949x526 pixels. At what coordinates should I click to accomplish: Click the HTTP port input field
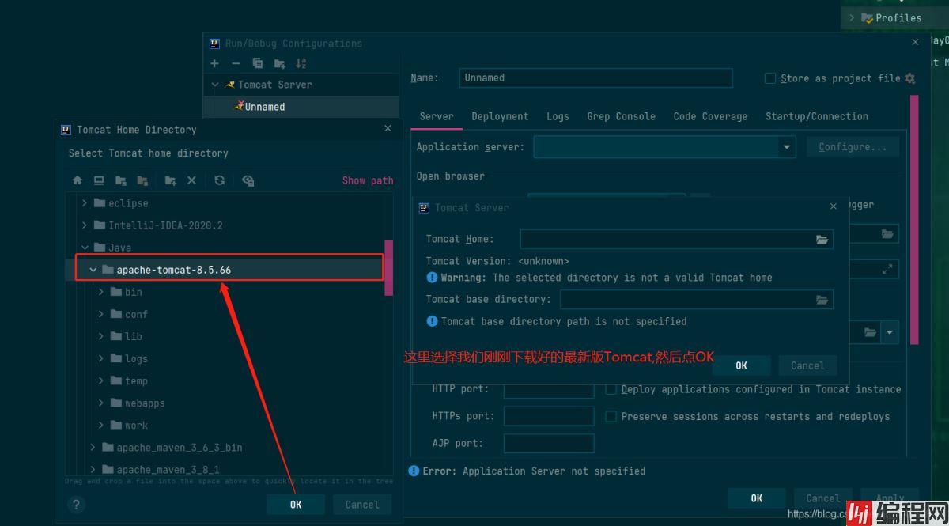[x=548, y=389]
